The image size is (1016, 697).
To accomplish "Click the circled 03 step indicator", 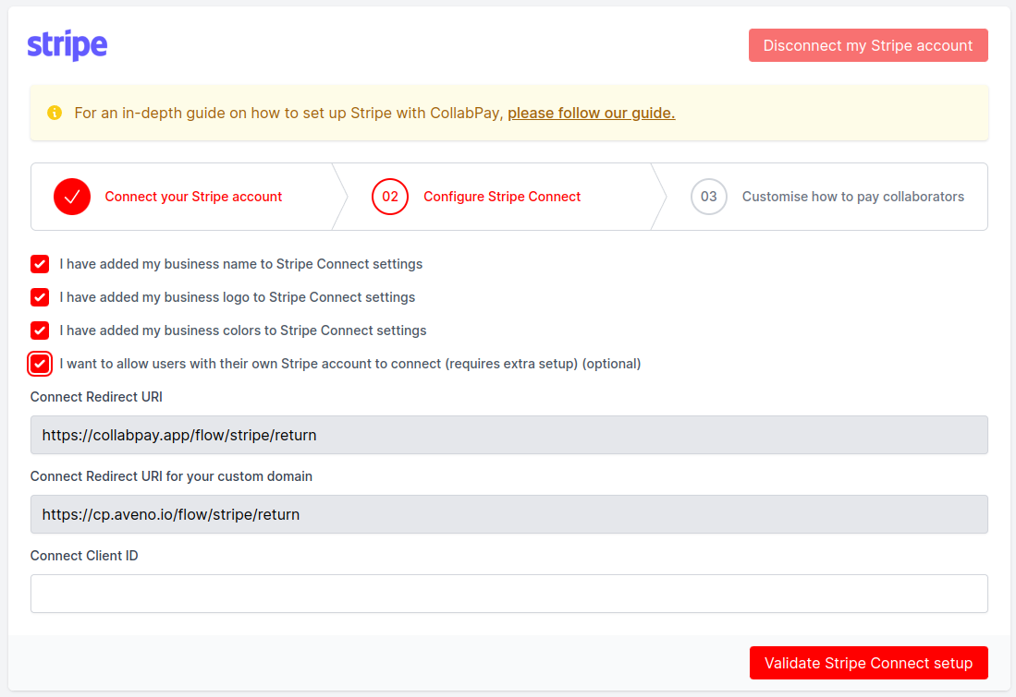I will pyautogui.click(x=708, y=196).
